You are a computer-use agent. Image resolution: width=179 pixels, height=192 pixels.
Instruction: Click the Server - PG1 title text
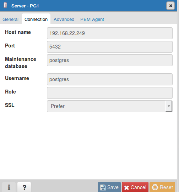click(x=25, y=6)
